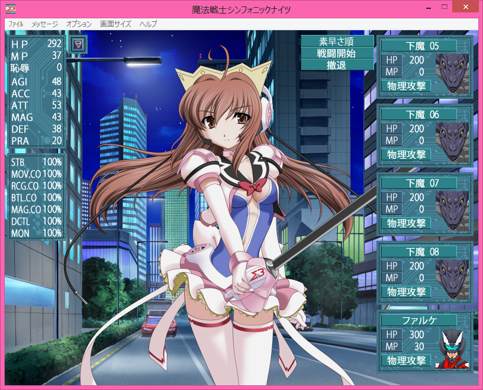The height and width of the screenshot is (390, 483).
Task: Click the DEF 38 stat row
Action: [x=36, y=129]
